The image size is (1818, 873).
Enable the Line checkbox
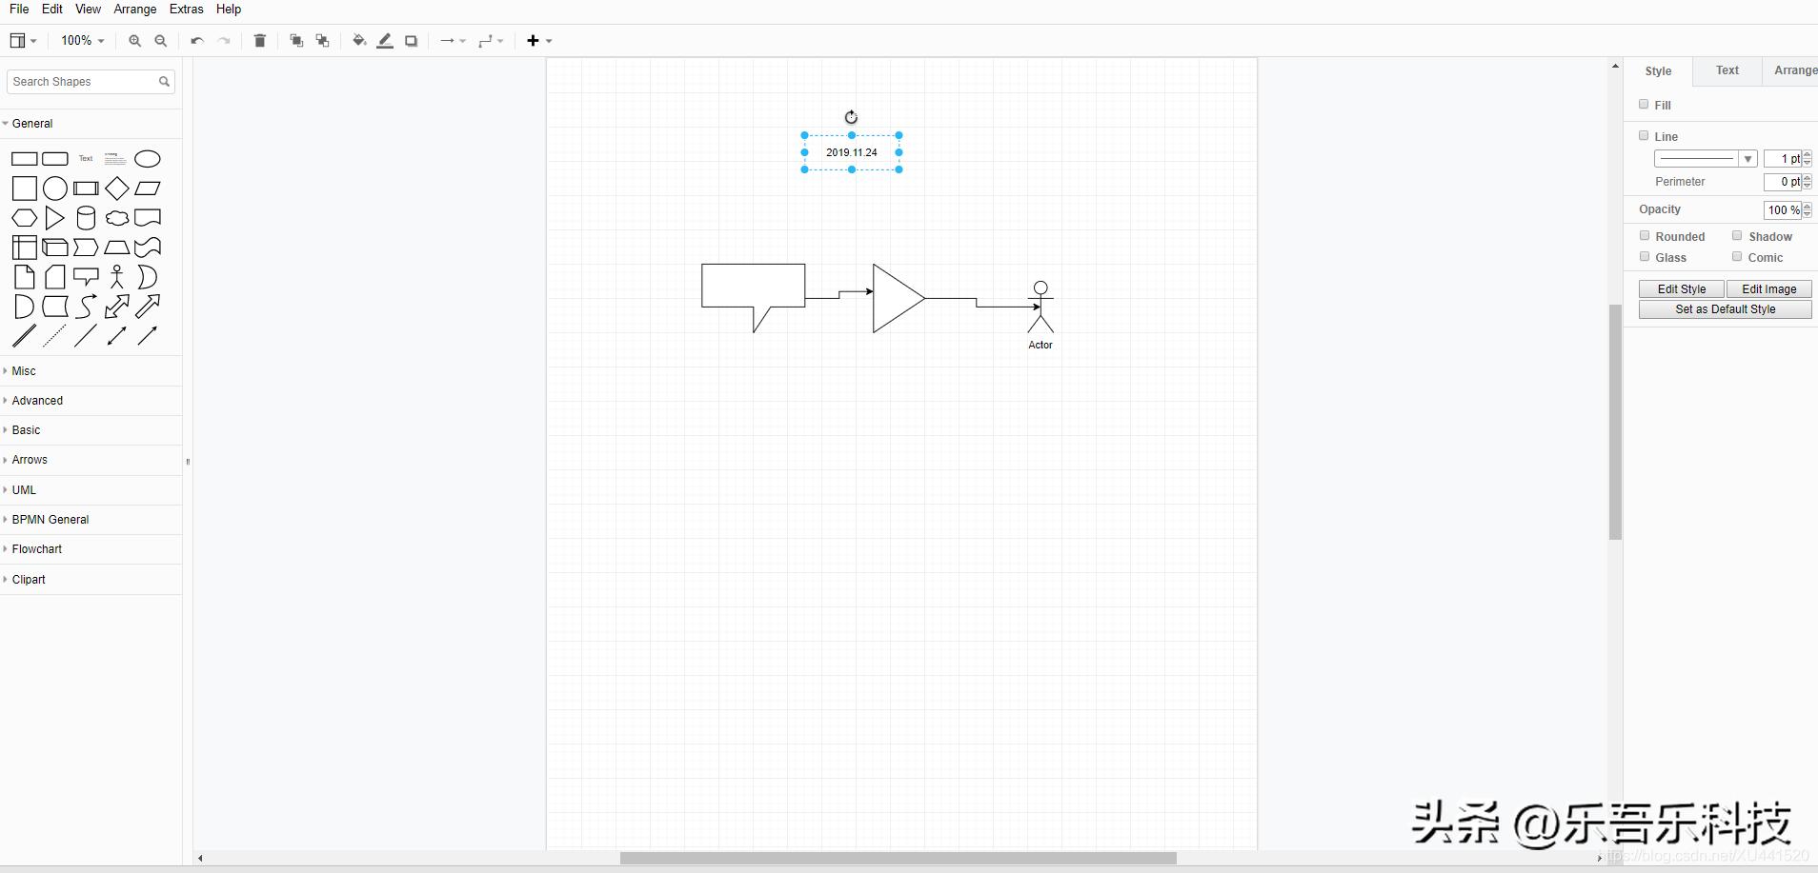[x=1644, y=136]
